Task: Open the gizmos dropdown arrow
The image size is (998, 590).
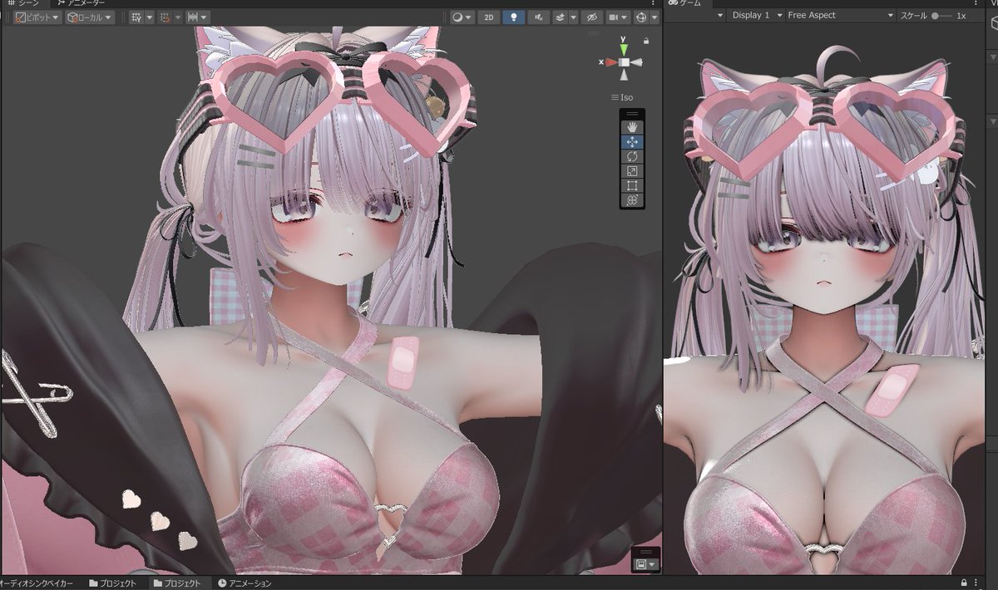Action: (x=655, y=17)
